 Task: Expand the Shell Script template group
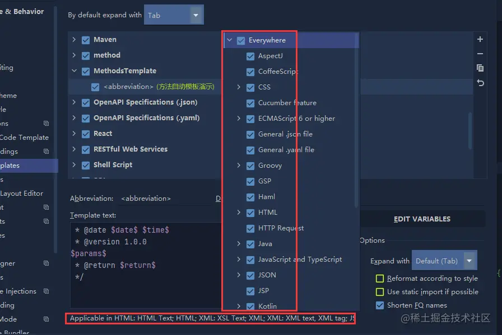(74, 164)
